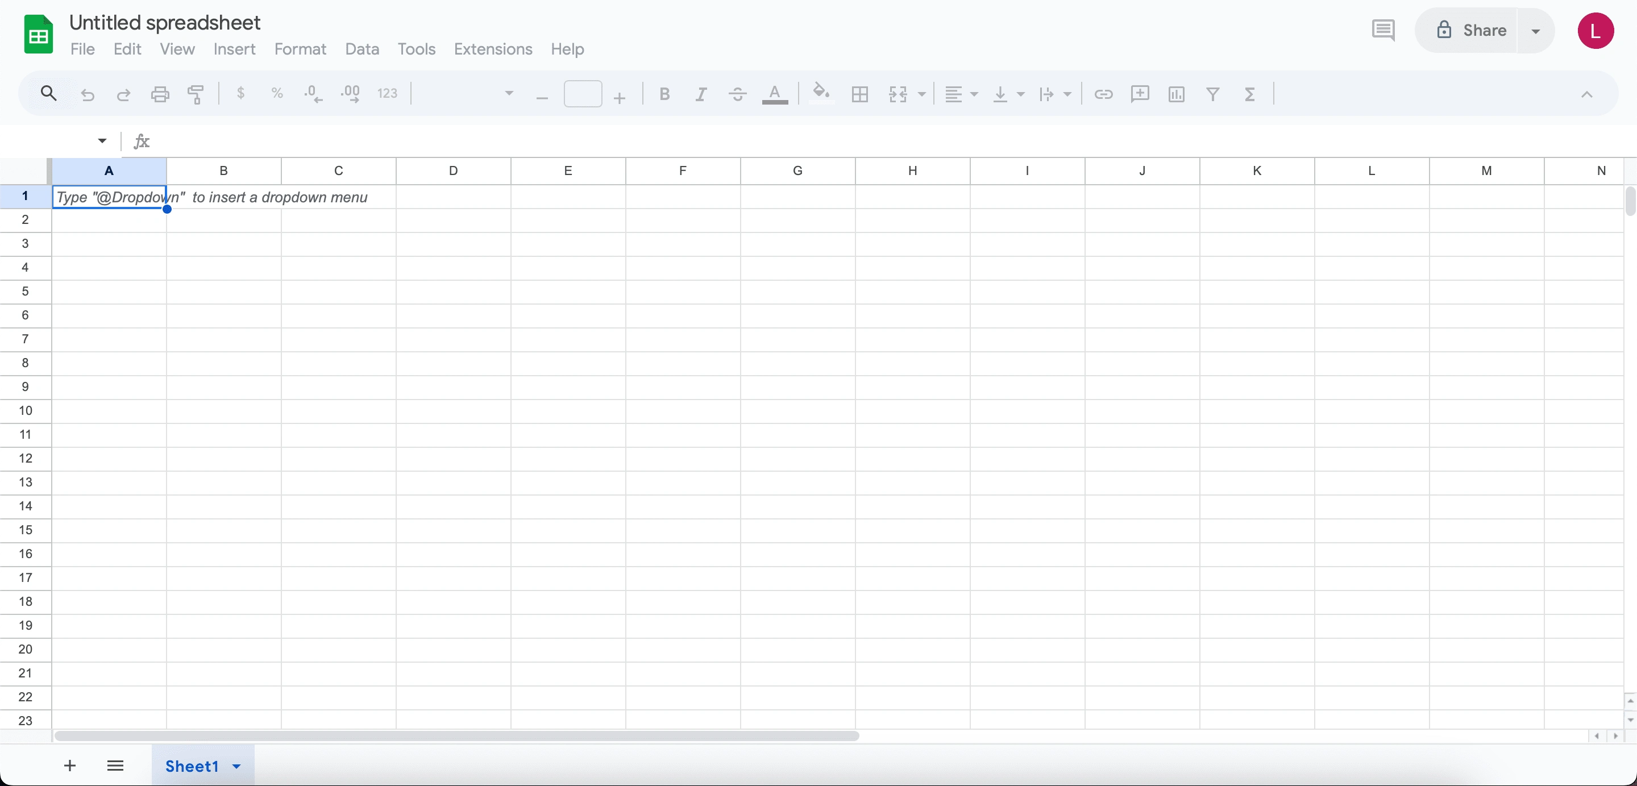Image resolution: width=1637 pixels, height=786 pixels.
Task: Open the Tools menu
Action: point(416,49)
